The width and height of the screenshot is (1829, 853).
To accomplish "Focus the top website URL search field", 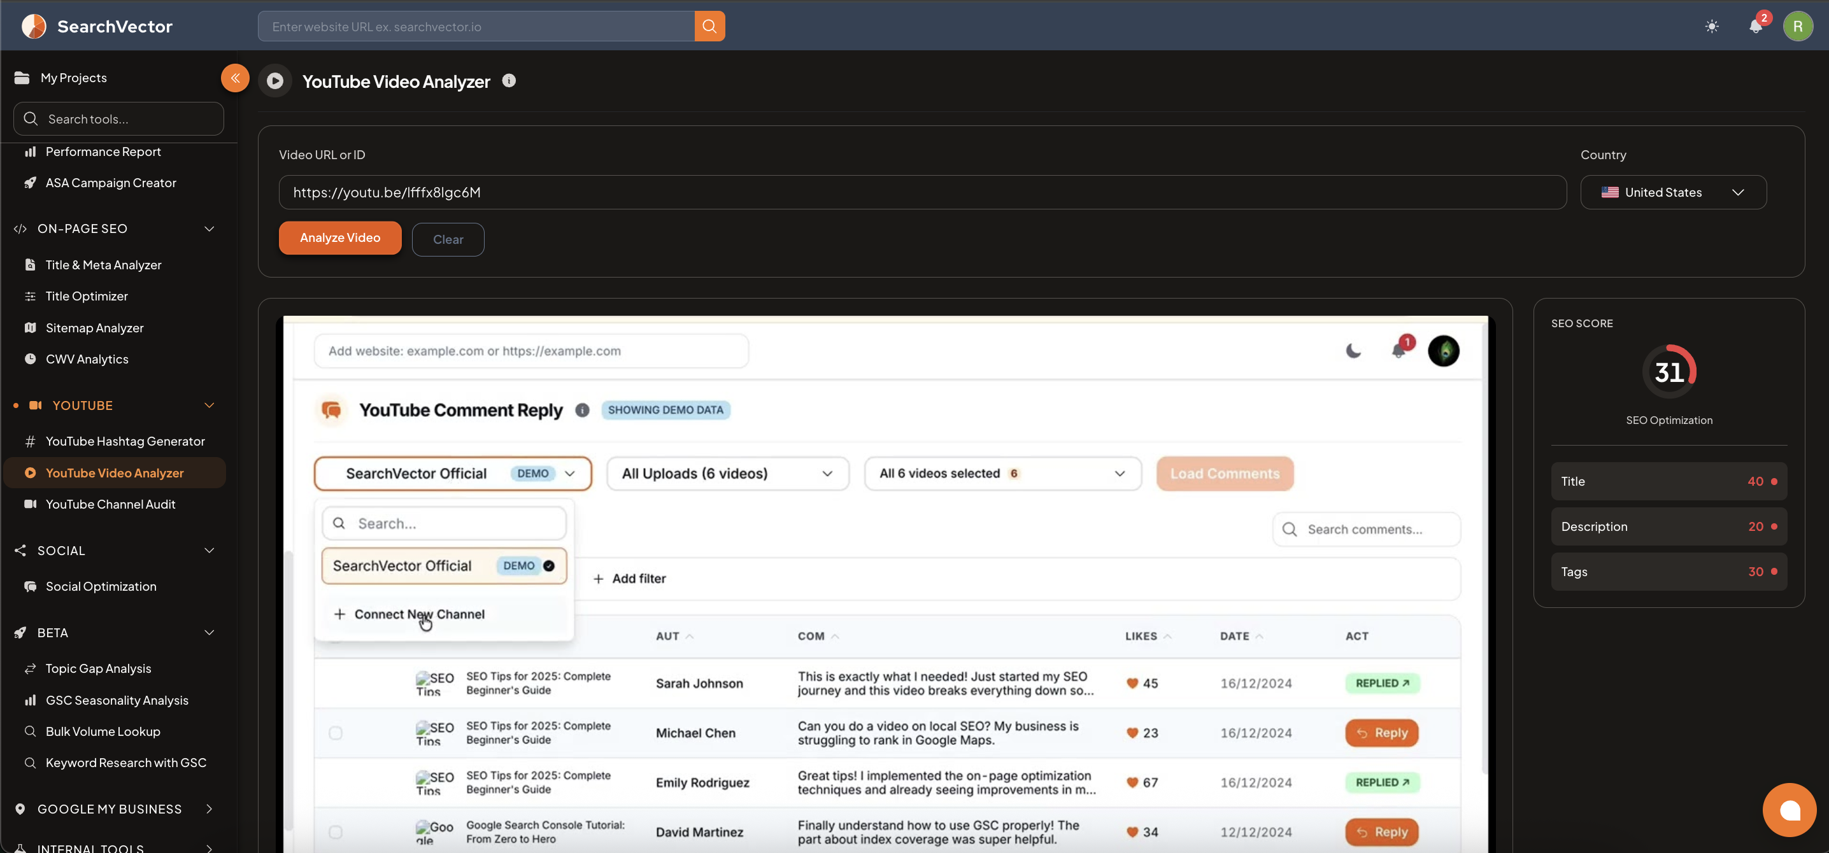I will [476, 26].
